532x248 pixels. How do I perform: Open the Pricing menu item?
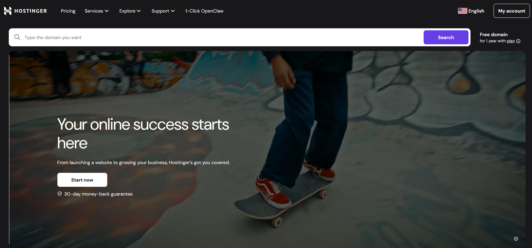coord(68,11)
